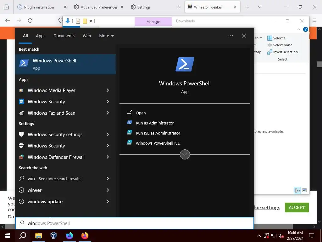
Task: Click Windows Security settings shield icon
Action: [21, 134]
